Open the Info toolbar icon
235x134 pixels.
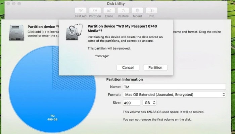click(x=151, y=10)
